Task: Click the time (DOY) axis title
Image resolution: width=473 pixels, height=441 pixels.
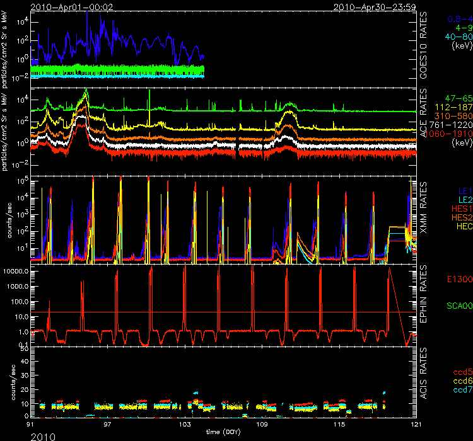Action: 224,433
